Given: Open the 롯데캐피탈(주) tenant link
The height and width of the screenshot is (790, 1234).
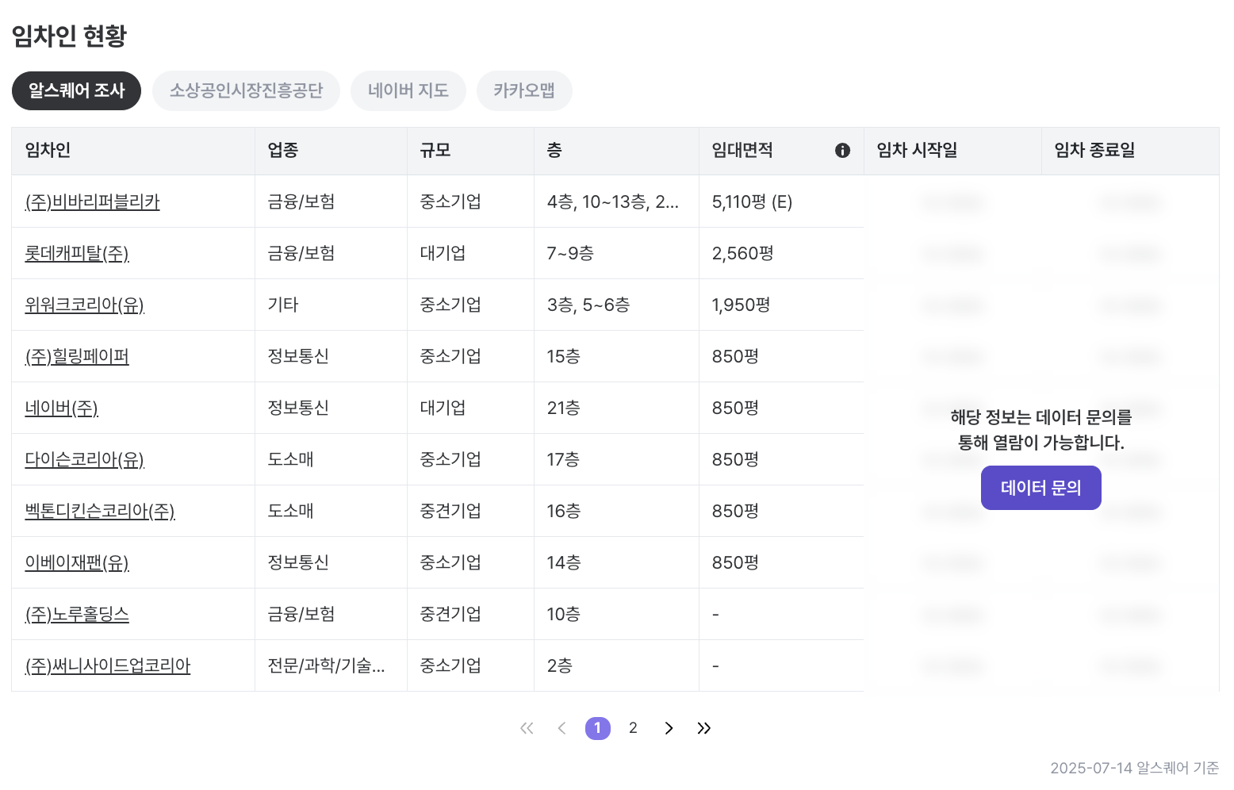Looking at the screenshot, I should (x=77, y=254).
